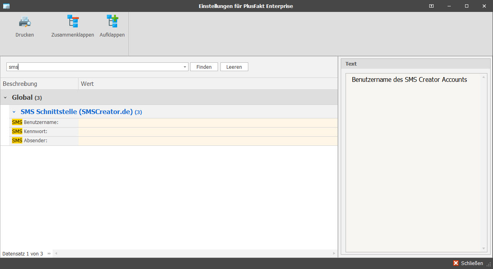Click the Leeren button
The height and width of the screenshot is (269, 493).
click(234, 67)
